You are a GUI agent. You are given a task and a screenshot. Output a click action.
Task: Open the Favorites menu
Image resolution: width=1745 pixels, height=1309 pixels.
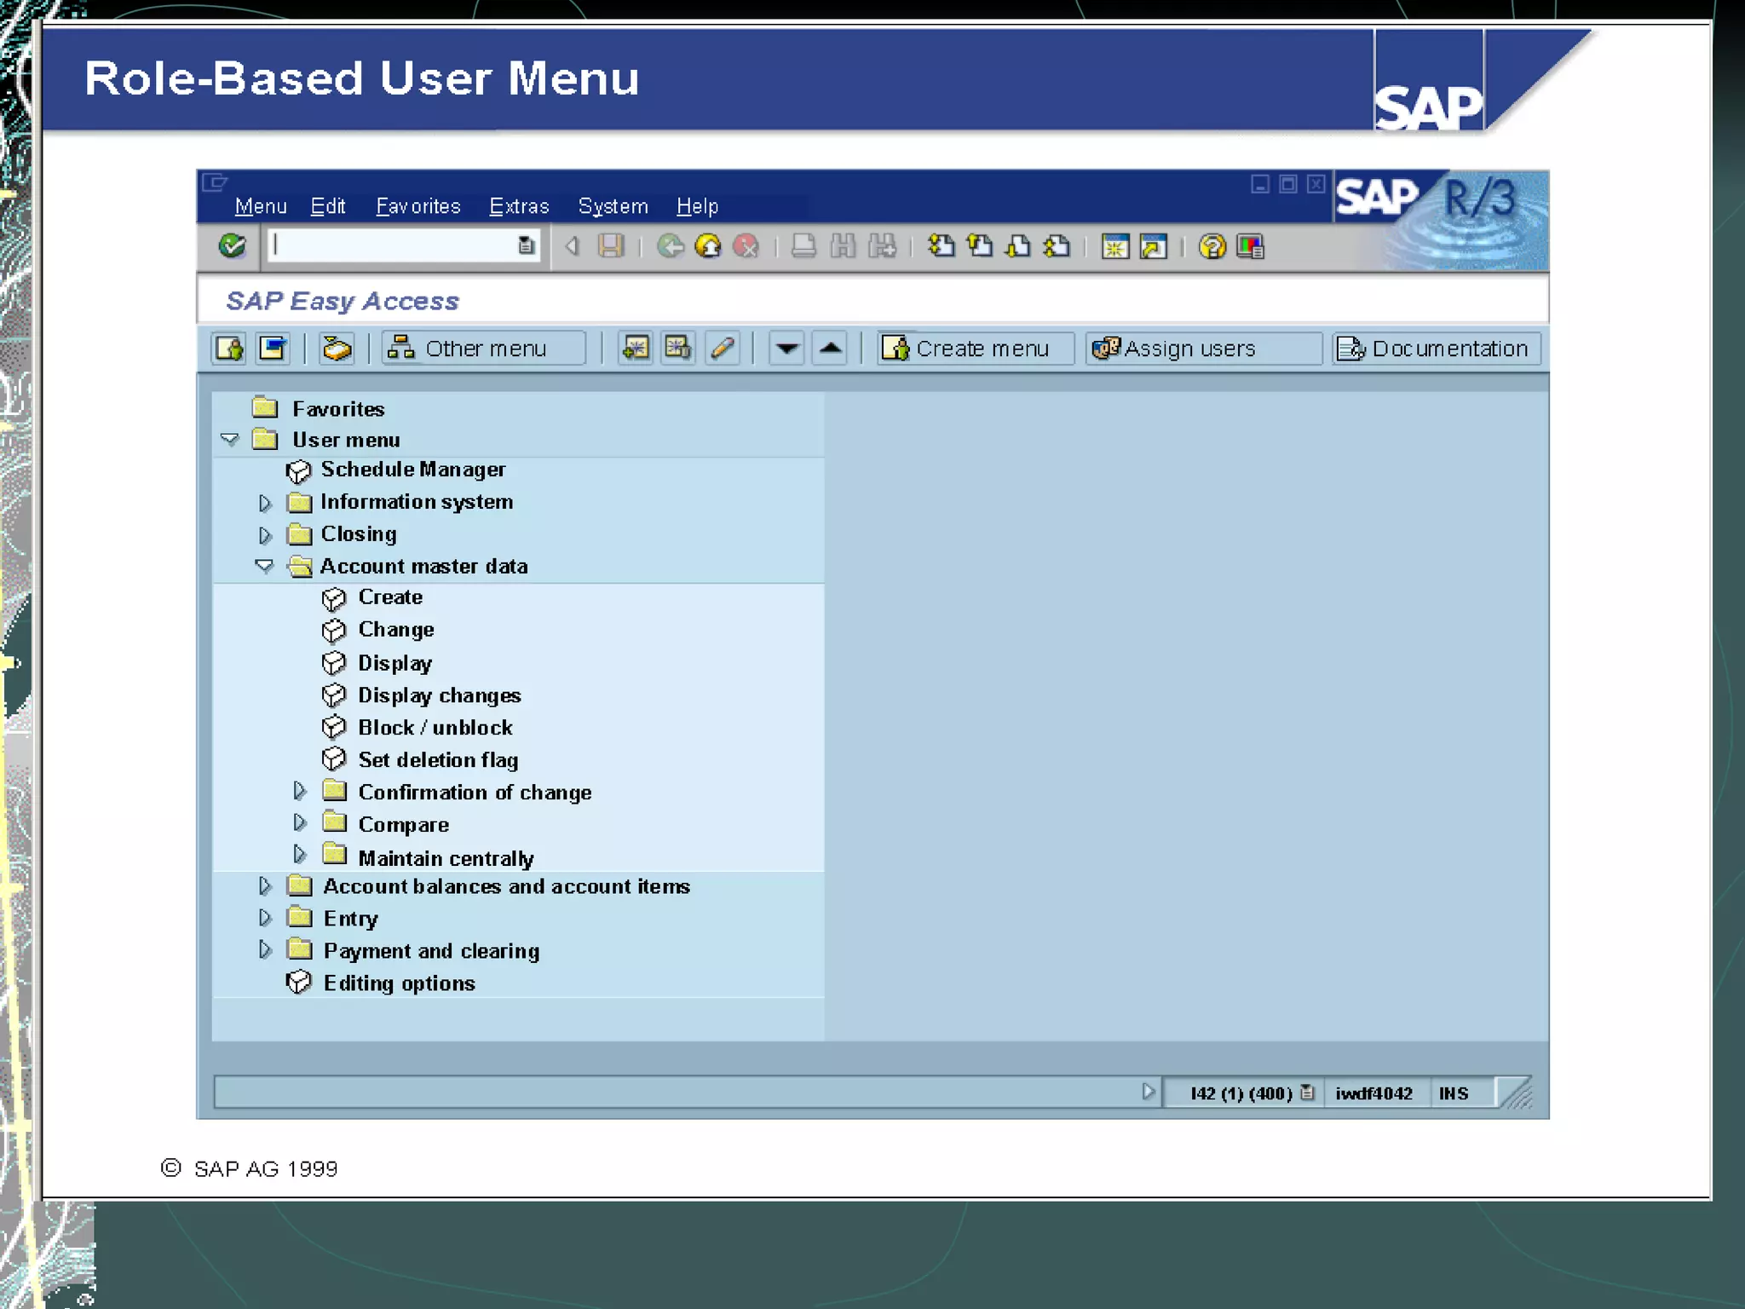click(x=418, y=206)
